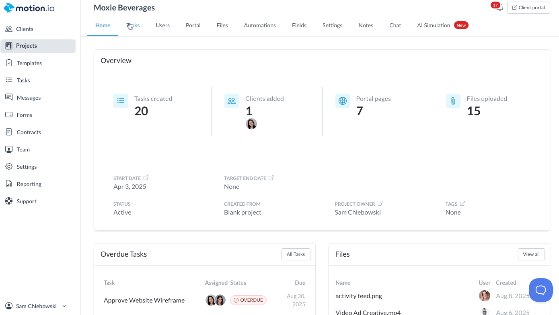Screen dimensions: 559x315
Task: Click the client avatar under Clients added
Action: click(251, 124)
